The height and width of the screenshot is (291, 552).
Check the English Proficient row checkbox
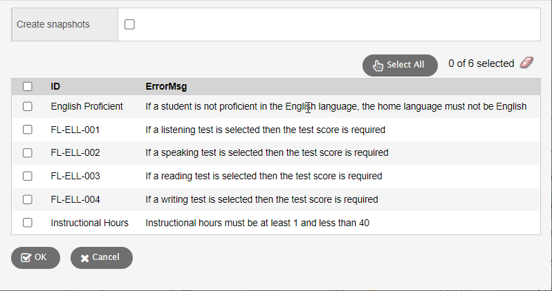[x=28, y=106]
